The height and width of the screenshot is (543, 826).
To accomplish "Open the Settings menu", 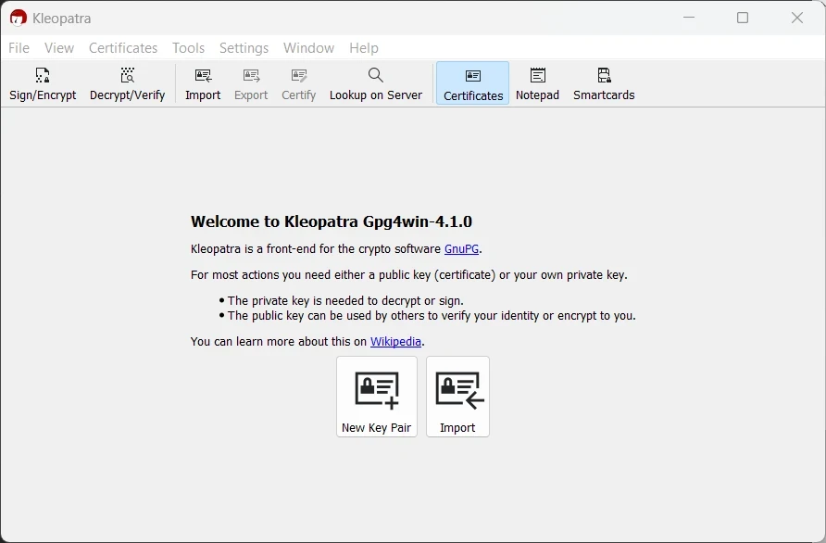I will pyautogui.click(x=244, y=48).
